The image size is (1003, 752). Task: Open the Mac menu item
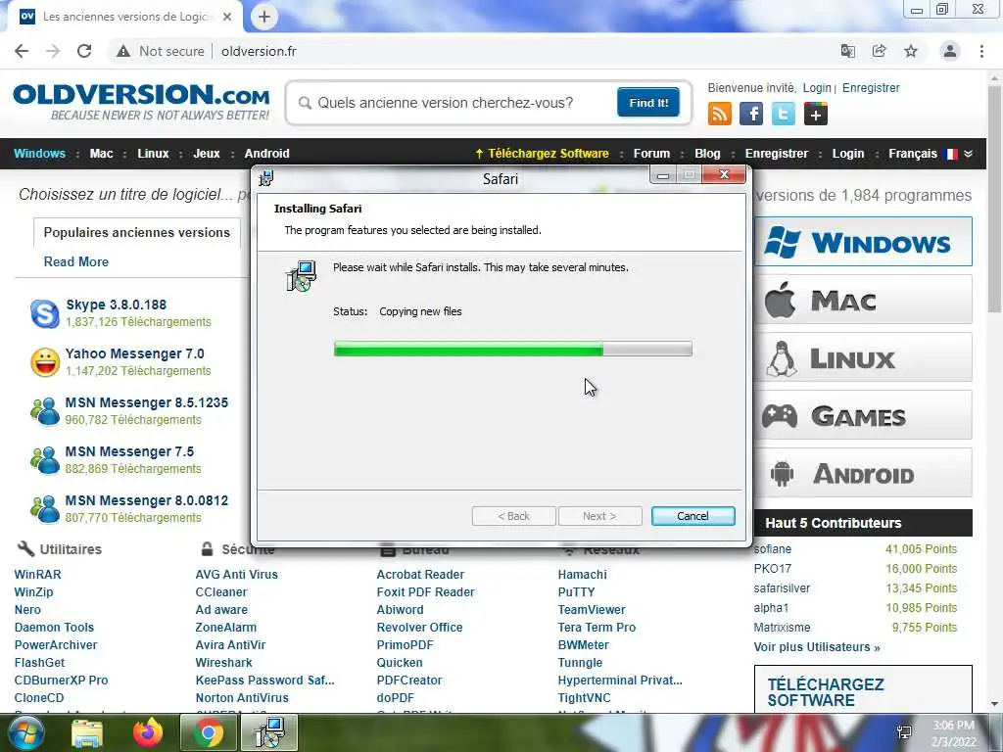click(101, 154)
